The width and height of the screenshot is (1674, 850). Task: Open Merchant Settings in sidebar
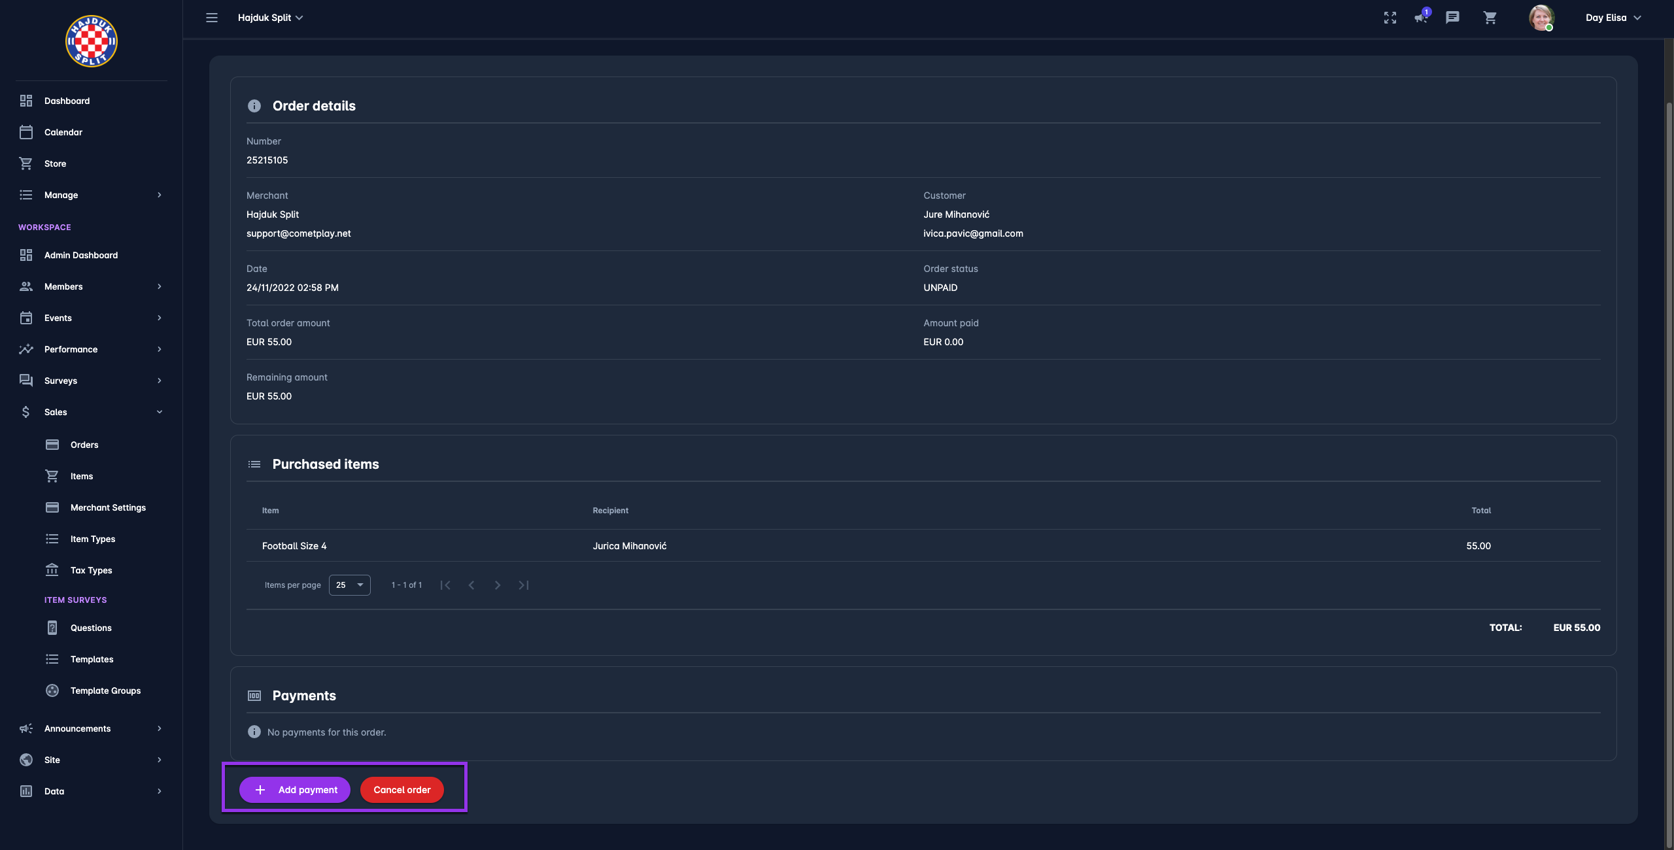(x=108, y=507)
